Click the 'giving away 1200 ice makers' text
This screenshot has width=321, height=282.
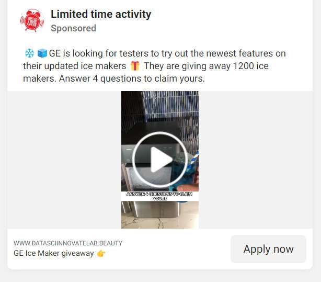point(145,72)
